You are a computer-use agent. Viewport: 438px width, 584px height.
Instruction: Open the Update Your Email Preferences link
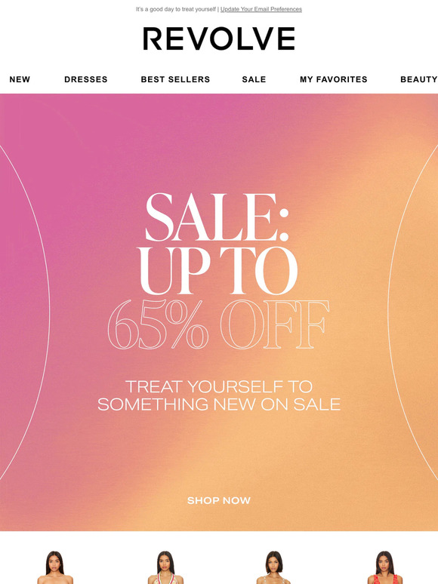tap(261, 9)
